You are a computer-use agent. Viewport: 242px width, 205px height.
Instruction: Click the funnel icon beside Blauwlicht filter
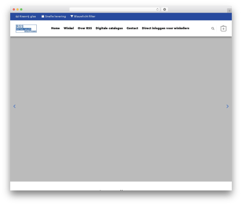click(x=72, y=16)
